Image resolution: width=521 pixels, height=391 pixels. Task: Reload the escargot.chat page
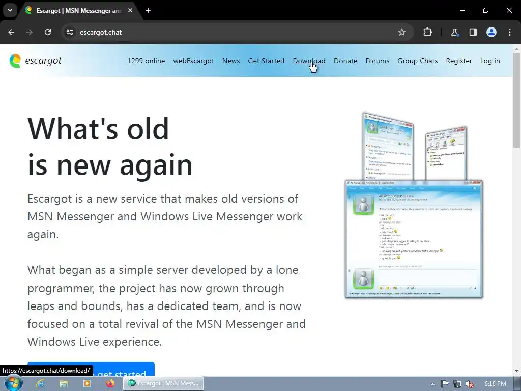pos(48,32)
